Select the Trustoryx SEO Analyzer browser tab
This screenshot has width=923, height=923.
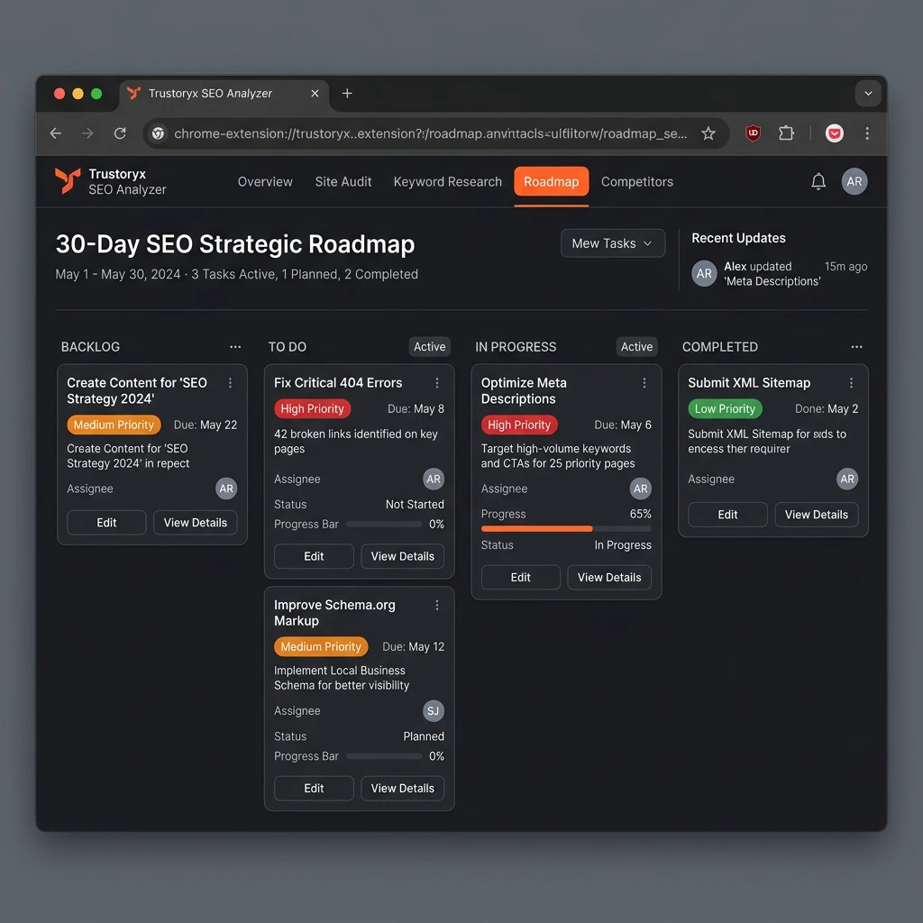click(x=224, y=94)
